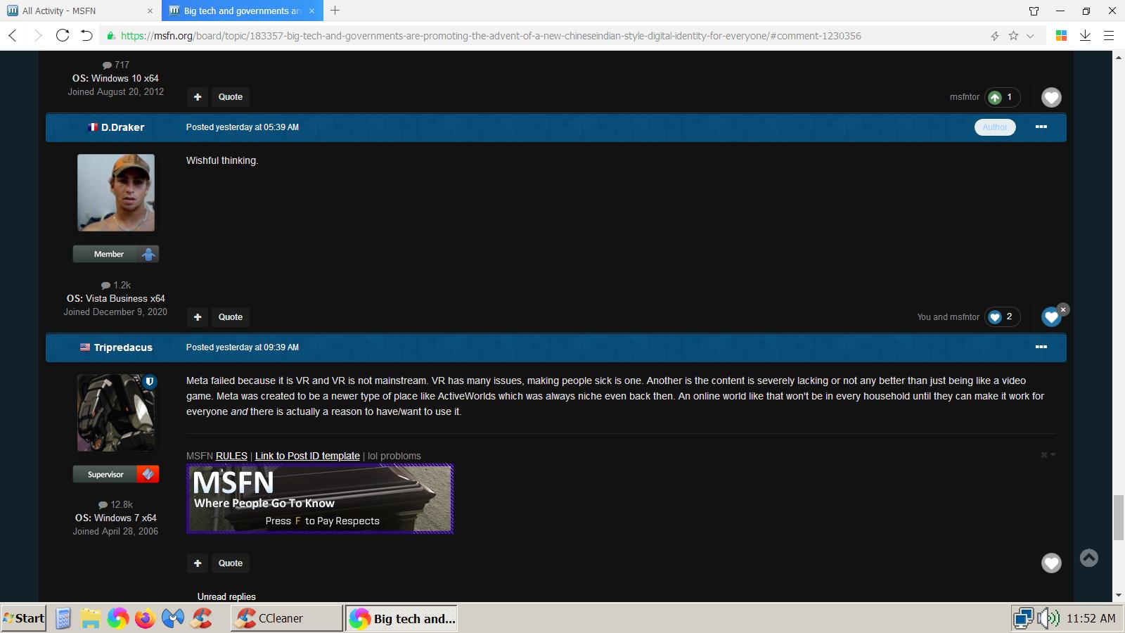Open the 'Posted yesterday at 09:39 AM' permalink
The image size is (1125, 633).
pyautogui.click(x=243, y=347)
